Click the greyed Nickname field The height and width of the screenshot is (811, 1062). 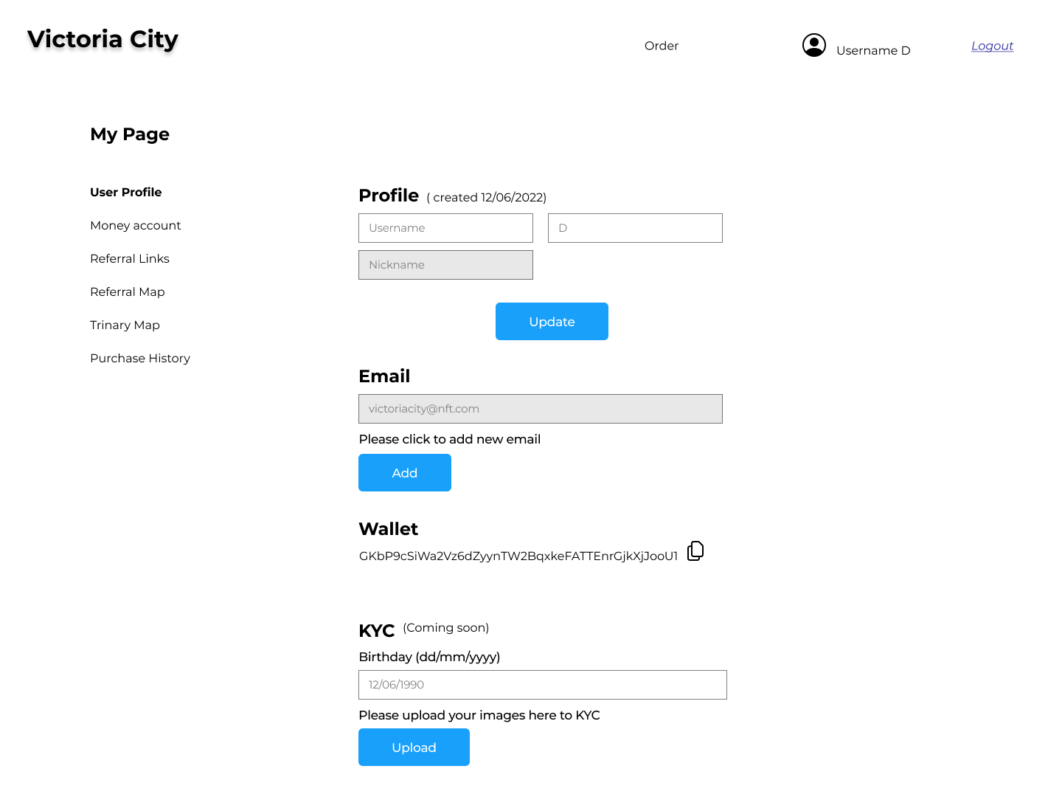point(445,265)
